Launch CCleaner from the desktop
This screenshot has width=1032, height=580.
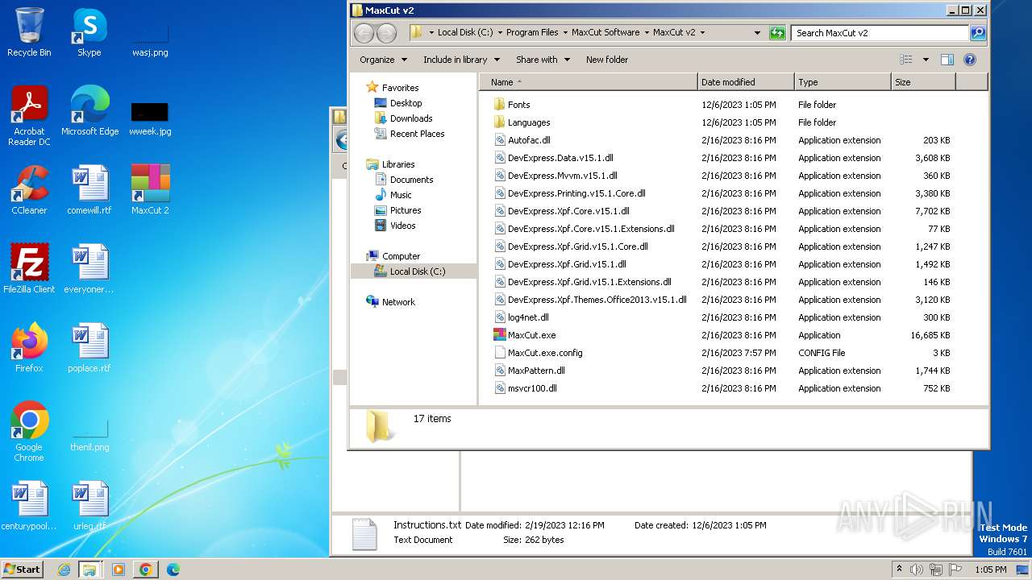click(x=29, y=190)
